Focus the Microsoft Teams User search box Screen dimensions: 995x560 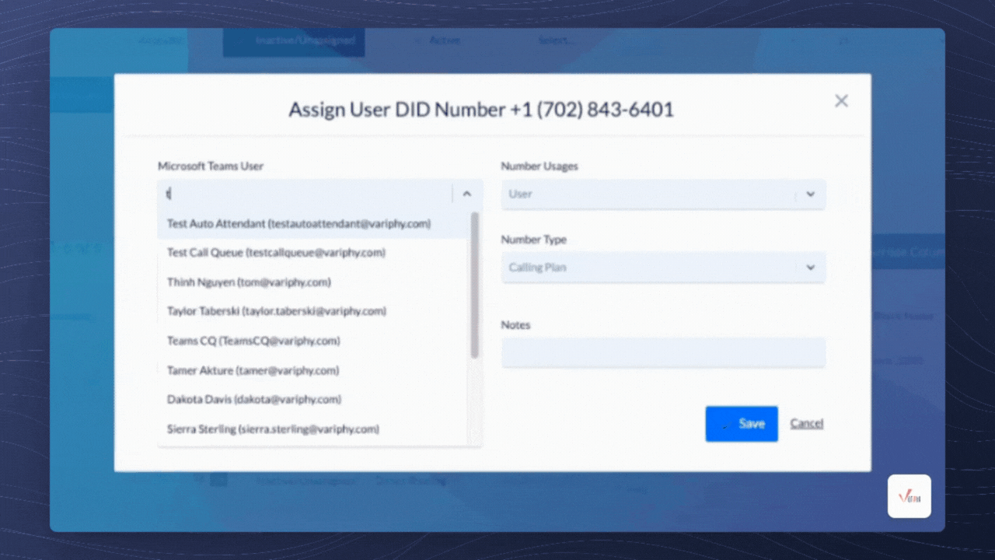pyautogui.click(x=303, y=194)
